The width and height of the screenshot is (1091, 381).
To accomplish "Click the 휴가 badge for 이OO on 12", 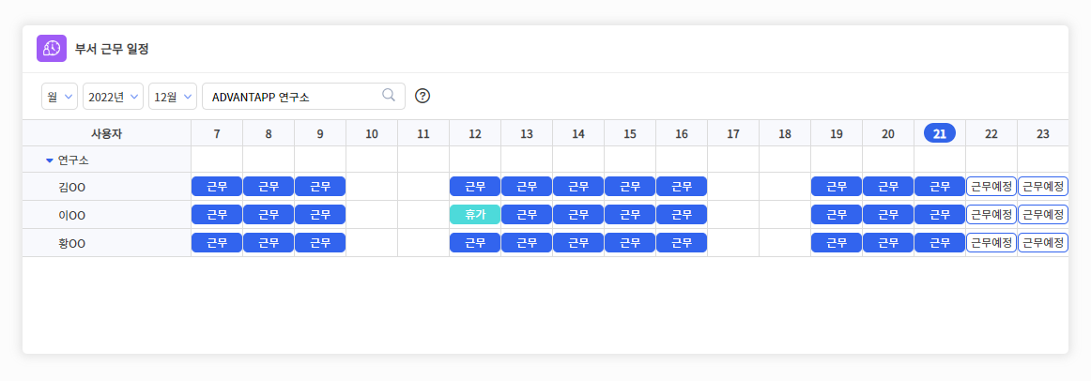I will (474, 214).
